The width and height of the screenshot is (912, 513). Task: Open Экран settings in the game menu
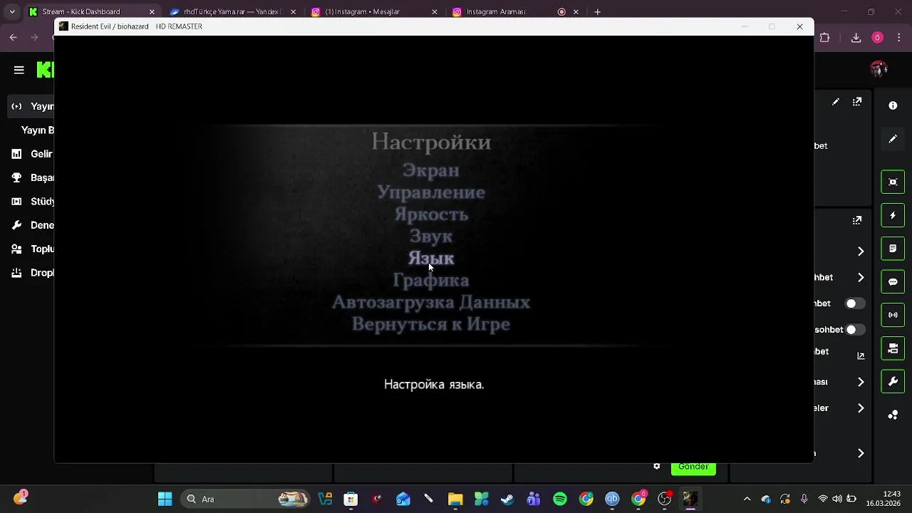[430, 170]
